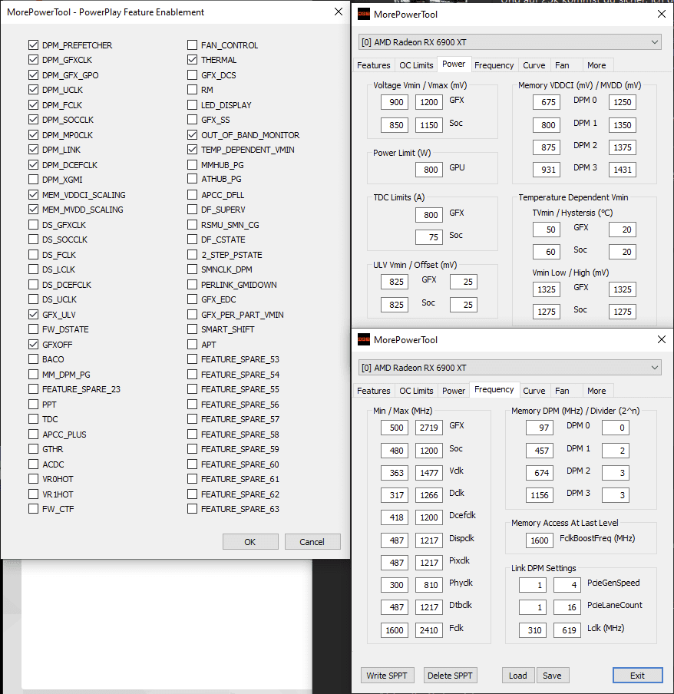Image resolution: width=674 pixels, height=694 pixels.
Task: Select Power tab in lower window
Action: point(454,390)
